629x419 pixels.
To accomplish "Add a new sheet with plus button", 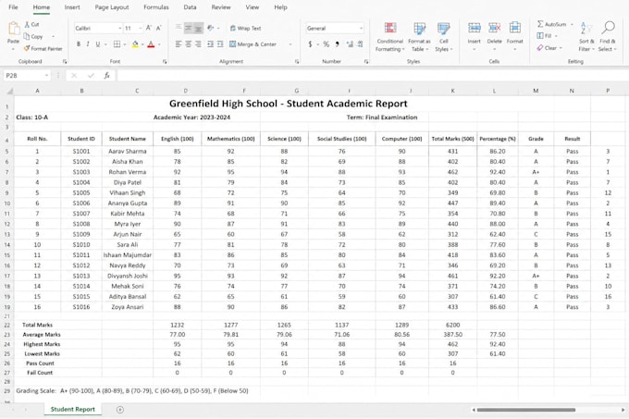I will 120,410.
